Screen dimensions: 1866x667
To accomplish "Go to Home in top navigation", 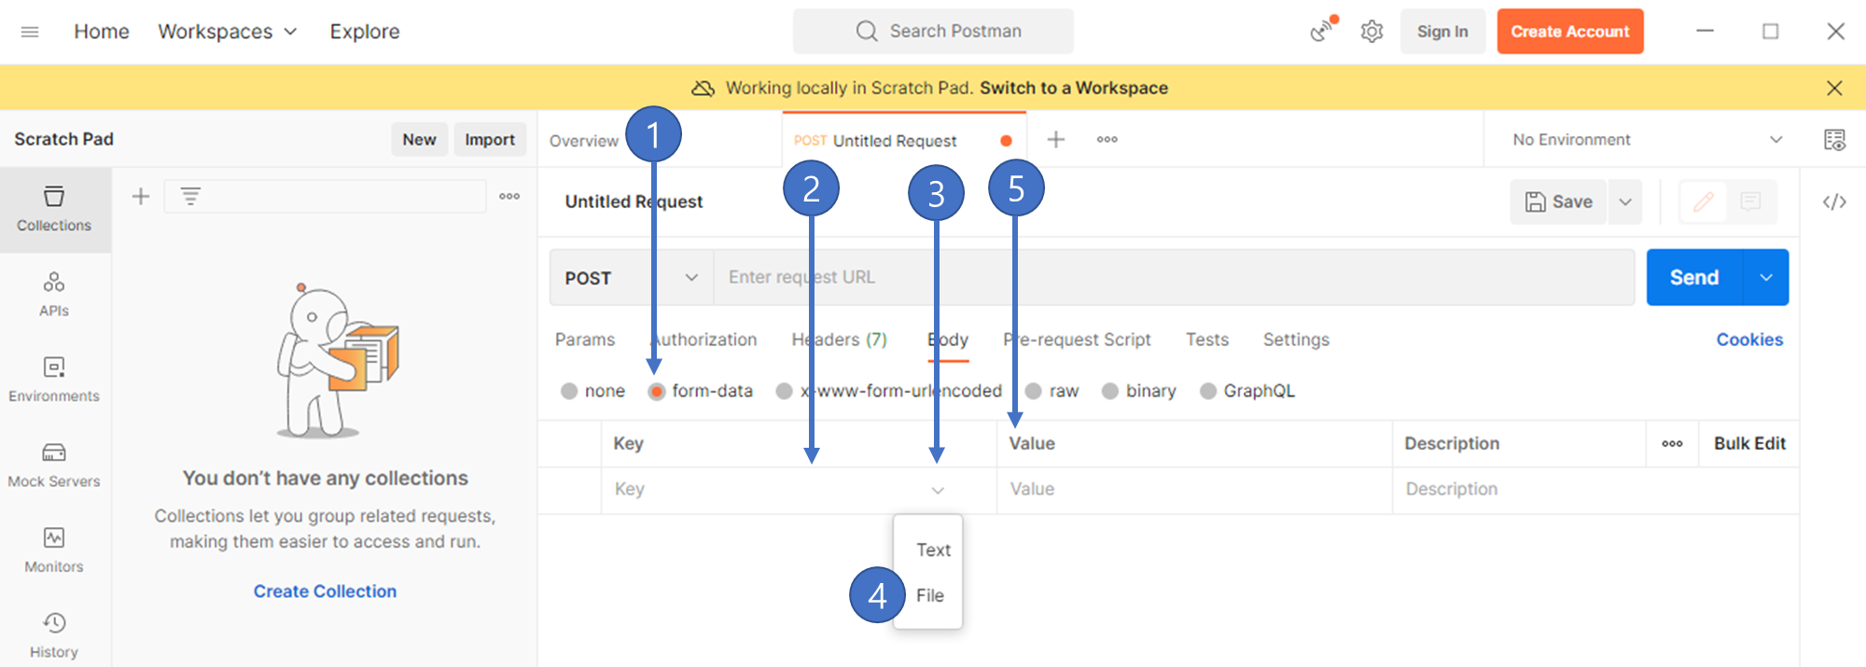I will (x=102, y=31).
